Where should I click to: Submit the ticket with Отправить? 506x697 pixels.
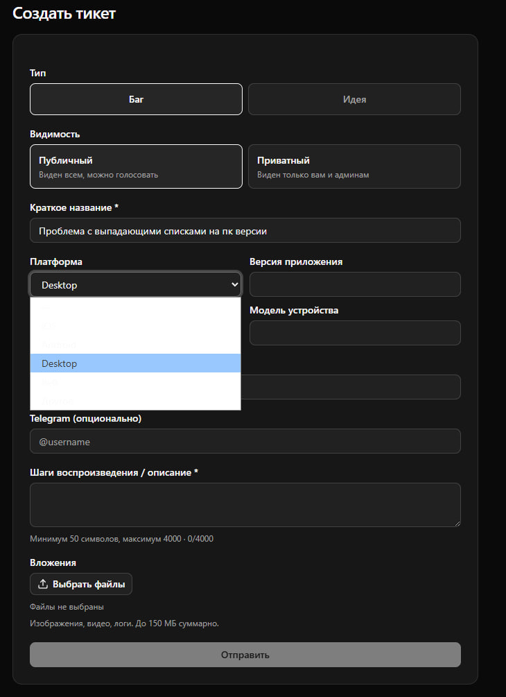tap(245, 654)
